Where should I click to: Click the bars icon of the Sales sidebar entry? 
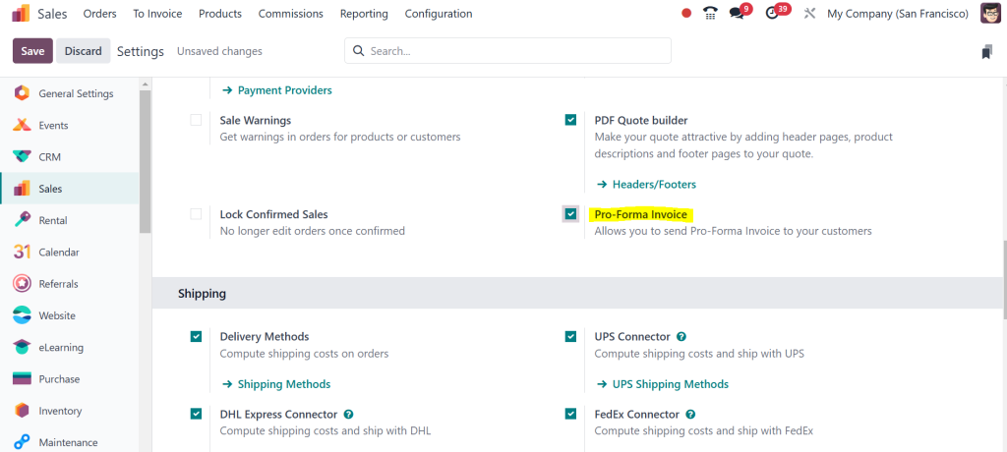click(x=22, y=189)
